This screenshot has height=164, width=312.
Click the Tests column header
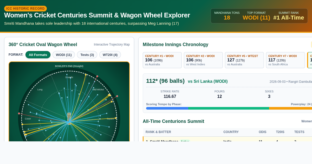[x=299, y=132]
